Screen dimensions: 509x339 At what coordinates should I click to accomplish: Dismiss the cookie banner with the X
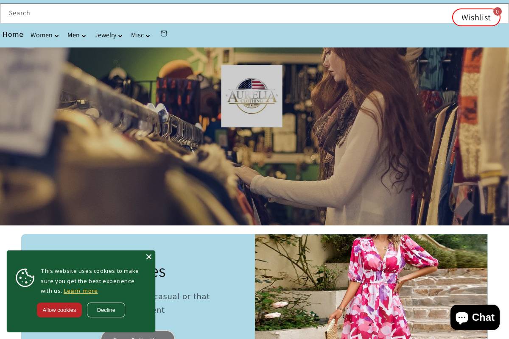coord(149,257)
